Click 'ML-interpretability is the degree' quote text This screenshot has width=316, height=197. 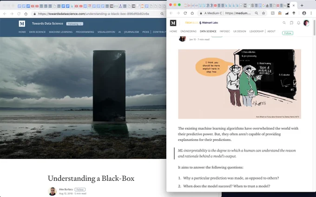point(237,153)
